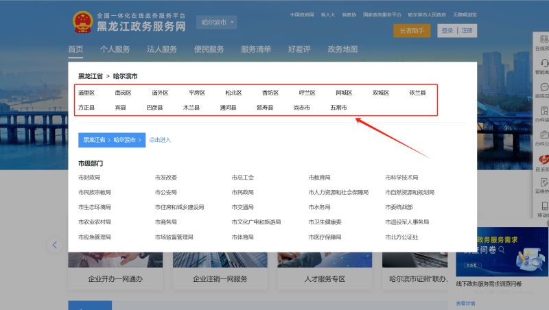549x310 pixels.
Task: Open the 市住房和城乡建设局 department
Action: pos(179,207)
